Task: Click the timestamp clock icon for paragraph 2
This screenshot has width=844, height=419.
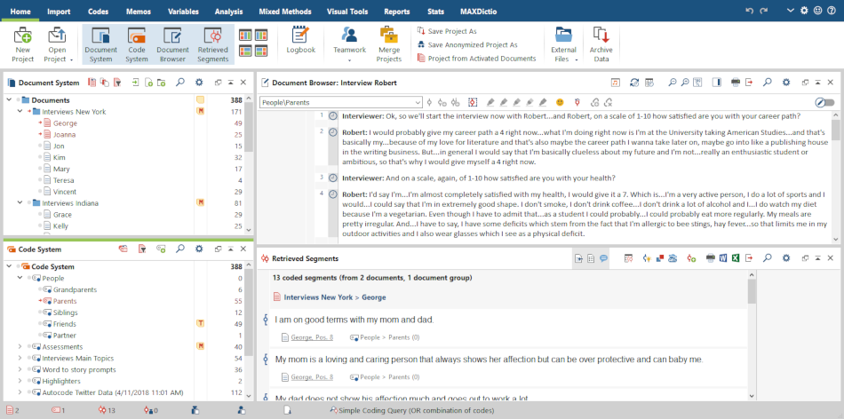Action: coord(332,131)
